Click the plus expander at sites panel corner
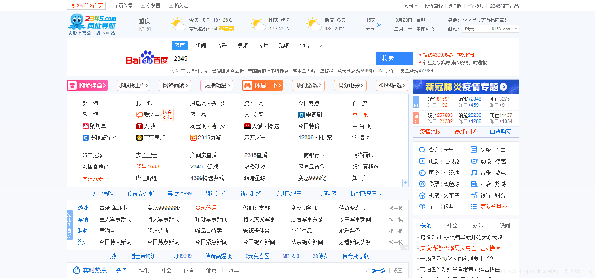595x278 pixels. [x=405, y=183]
